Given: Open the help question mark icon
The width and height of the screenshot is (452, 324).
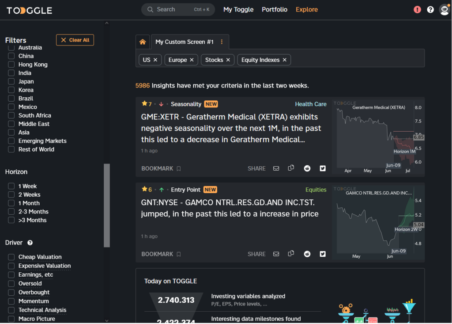Looking at the screenshot, I should pyautogui.click(x=430, y=10).
